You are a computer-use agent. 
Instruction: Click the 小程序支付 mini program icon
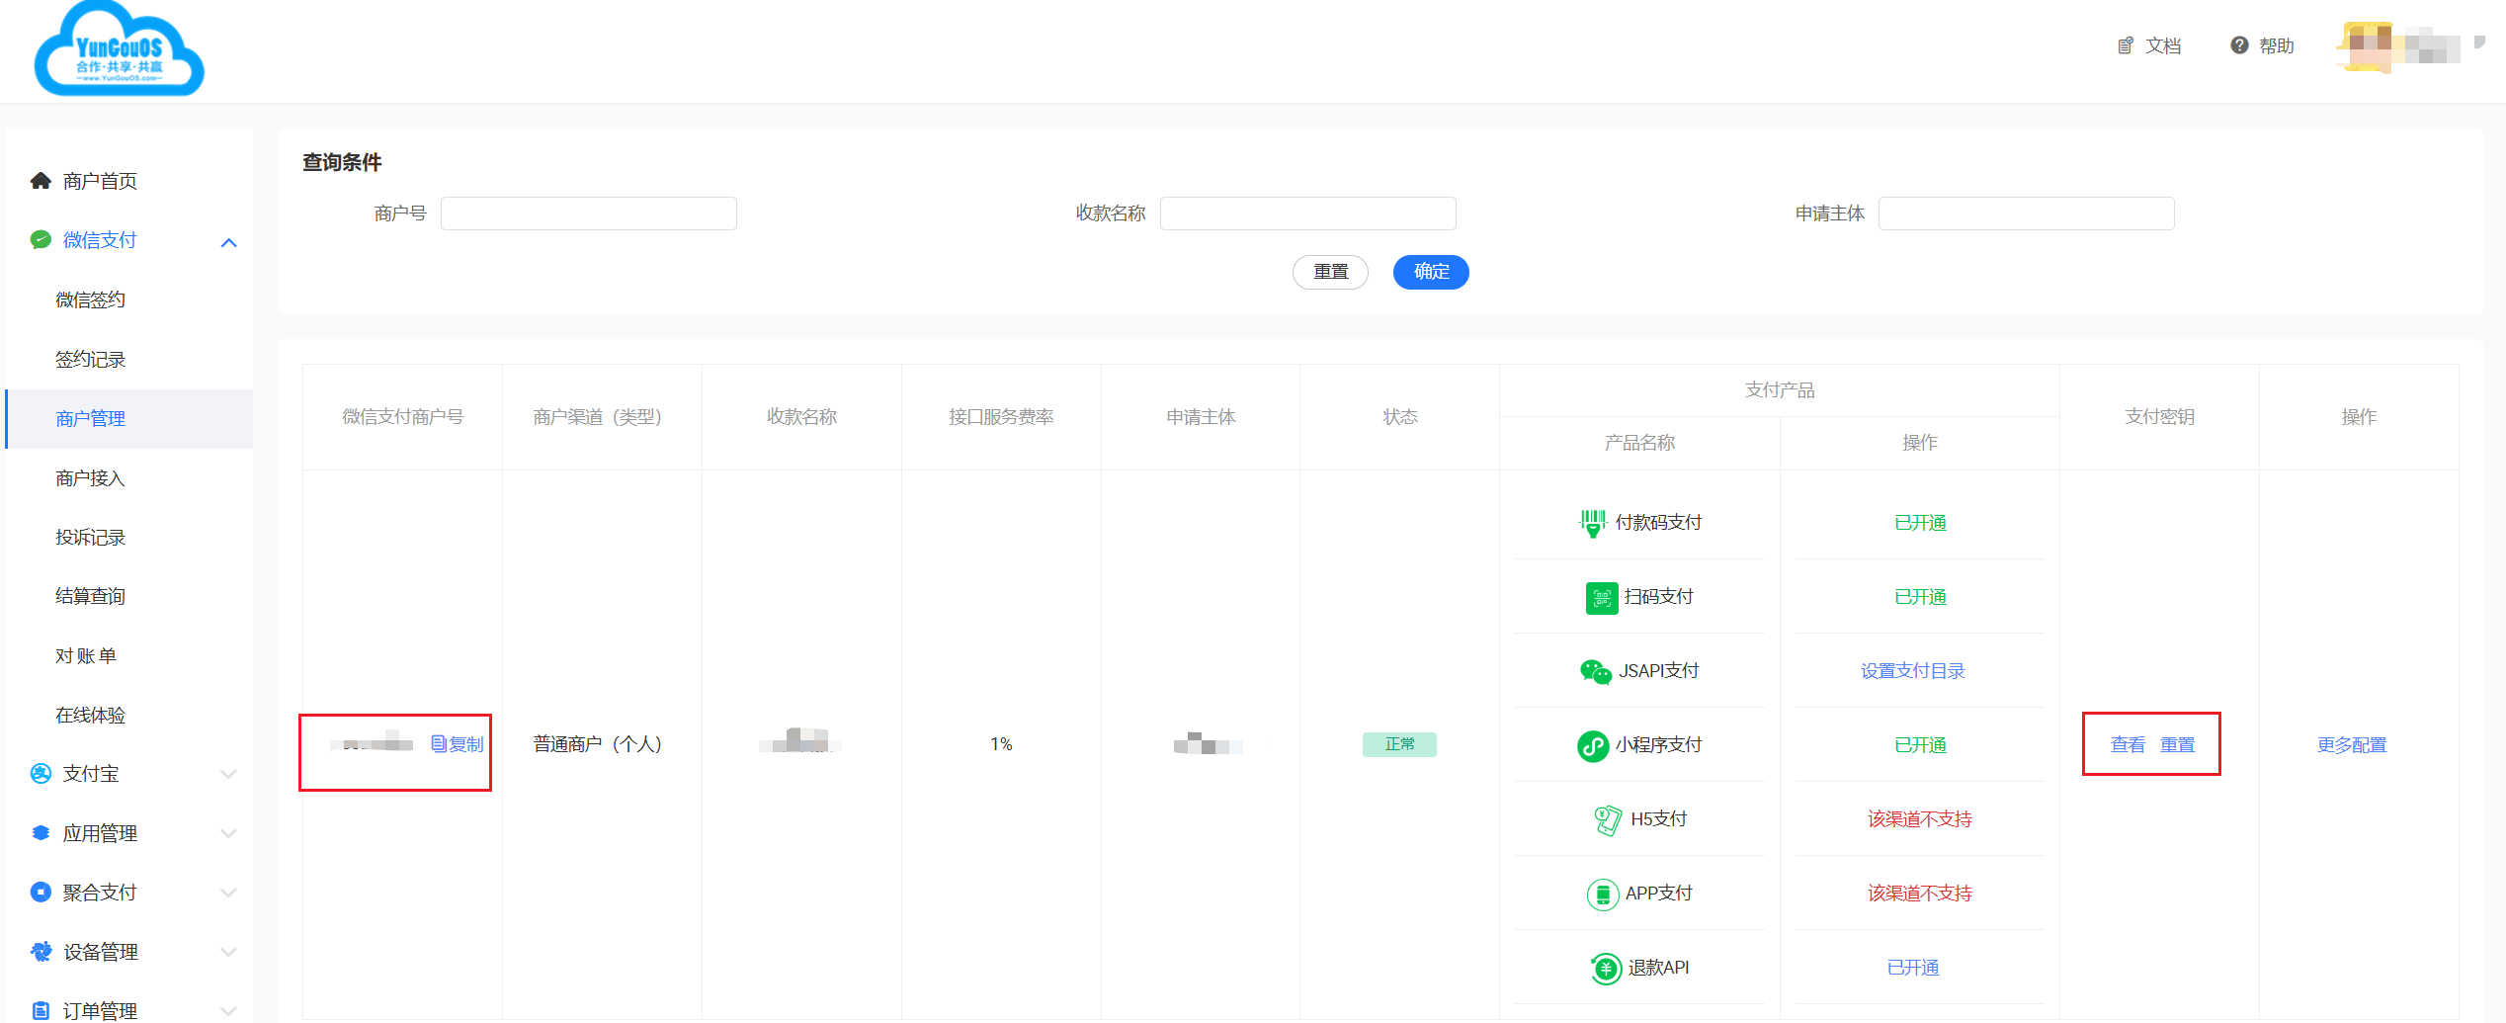point(1592,745)
